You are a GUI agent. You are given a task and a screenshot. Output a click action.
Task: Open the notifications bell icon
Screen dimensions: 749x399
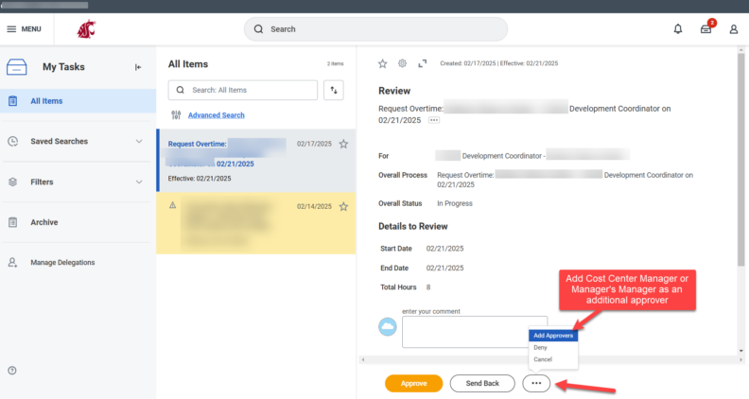click(678, 29)
